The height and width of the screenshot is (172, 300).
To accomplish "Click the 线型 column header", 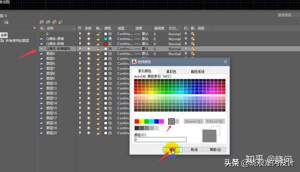I will coord(121,28).
